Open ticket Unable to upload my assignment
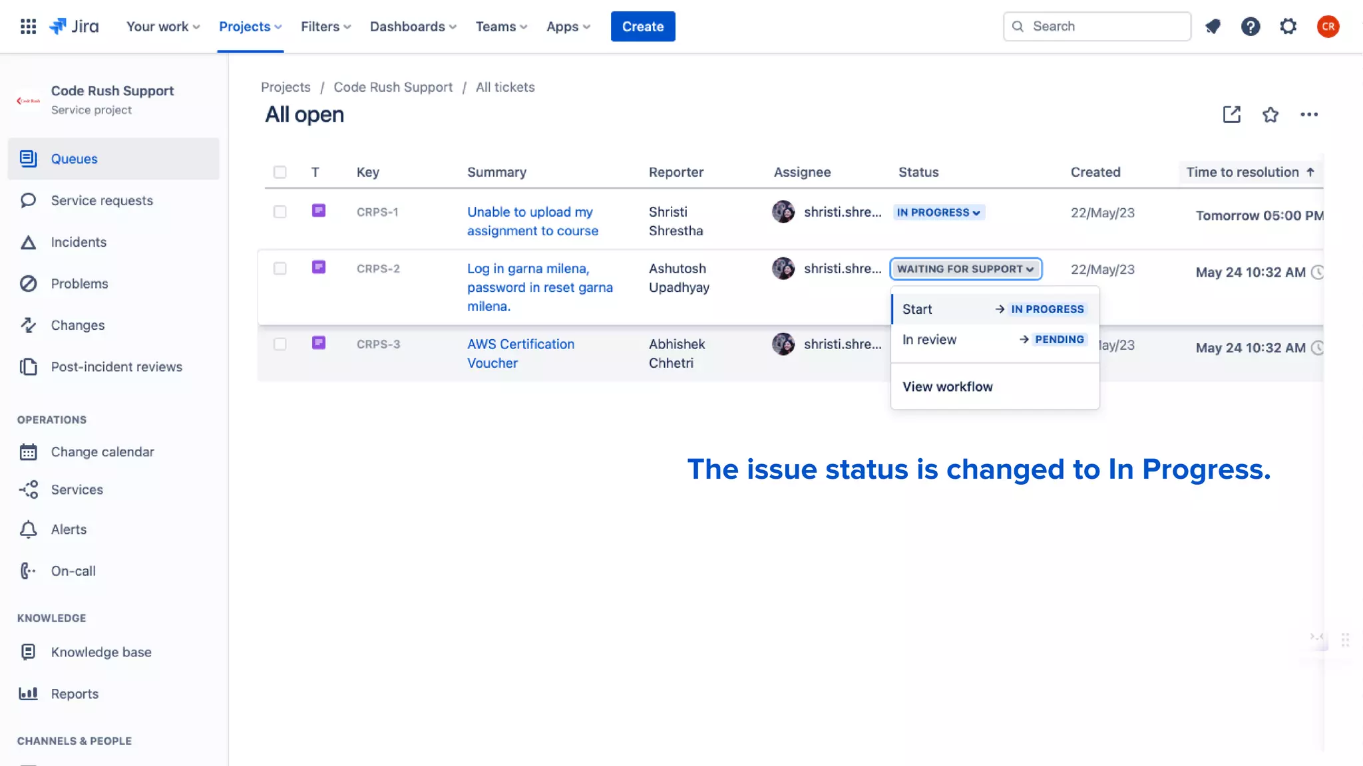Viewport: 1363px width, 766px height. click(x=532, y=221)
